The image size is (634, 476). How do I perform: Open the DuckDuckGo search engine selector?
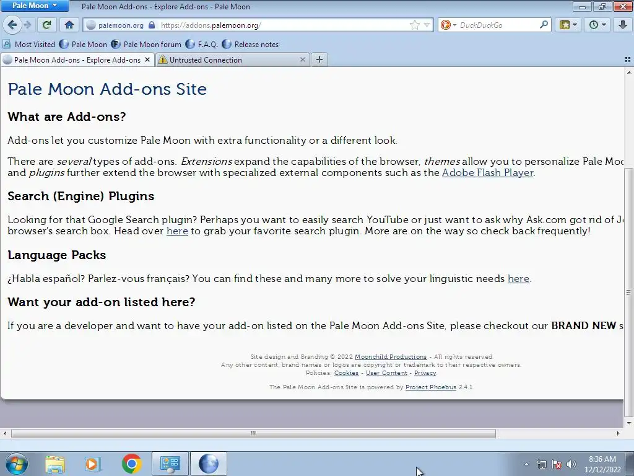(448, 25)
